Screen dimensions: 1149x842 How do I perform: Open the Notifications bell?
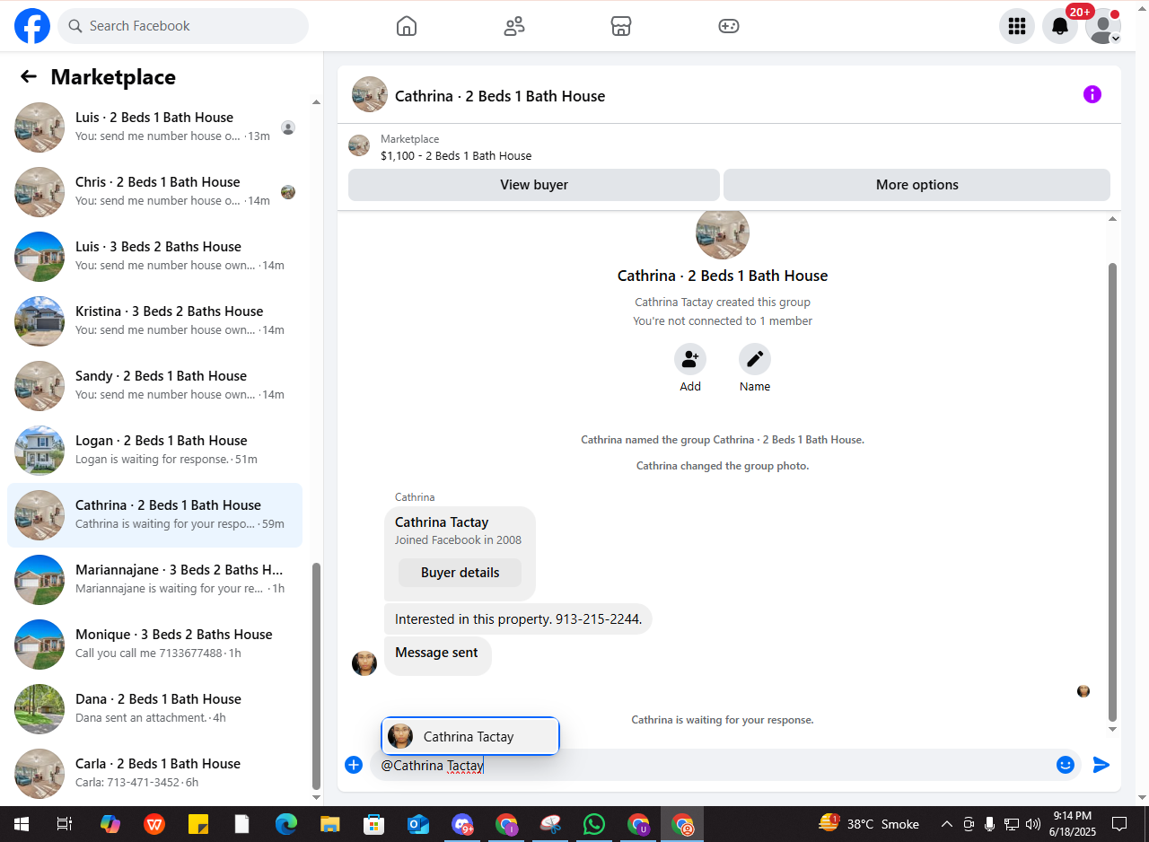1060,26
